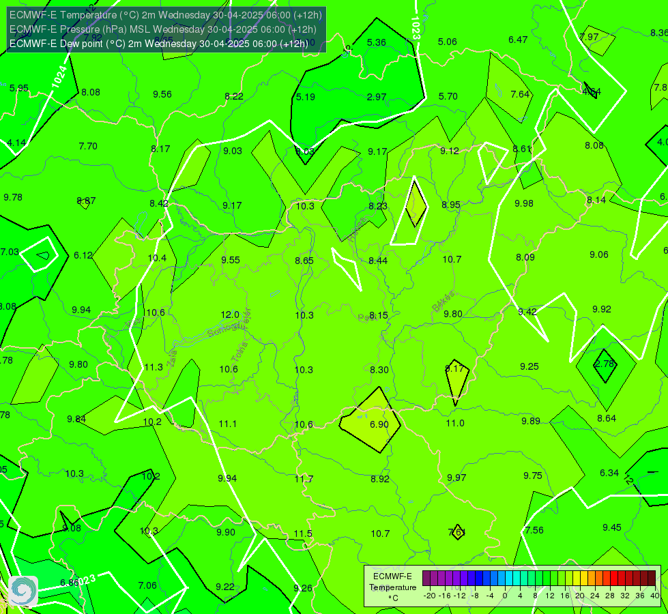
Task: Click the temperature value 6.90
Action: (379, 424)
